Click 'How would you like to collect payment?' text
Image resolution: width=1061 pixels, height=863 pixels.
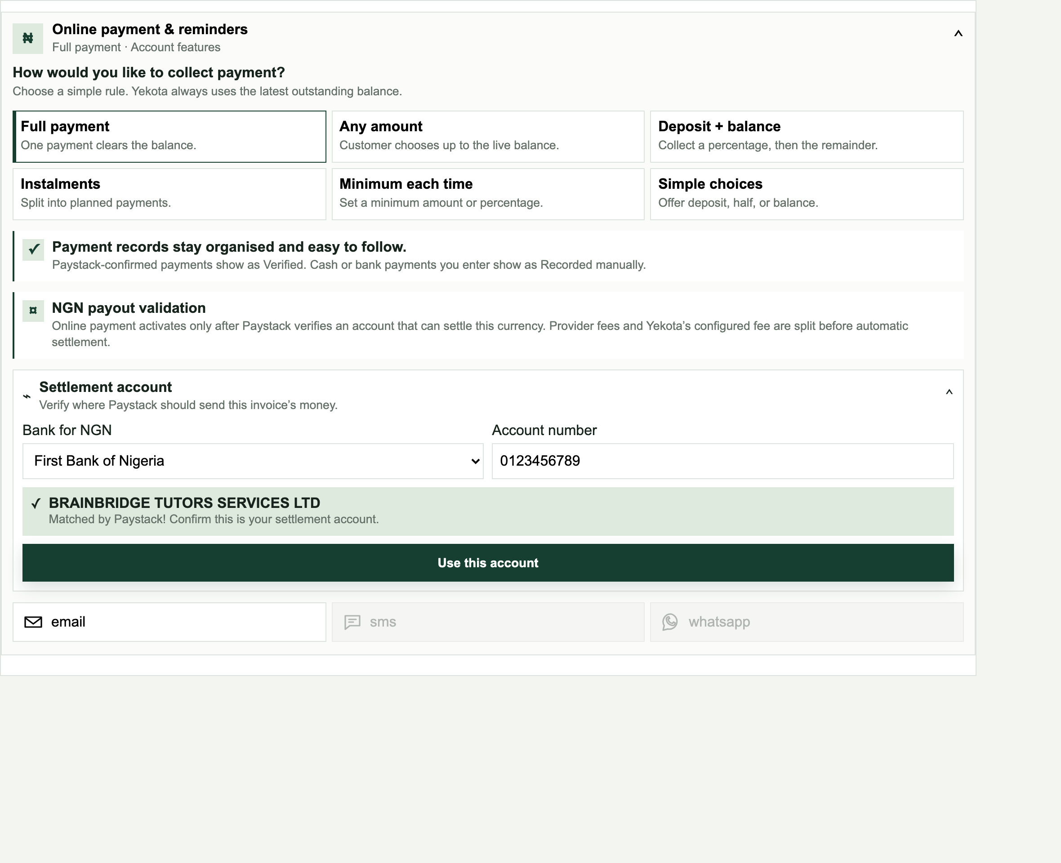tap(149, 72)
